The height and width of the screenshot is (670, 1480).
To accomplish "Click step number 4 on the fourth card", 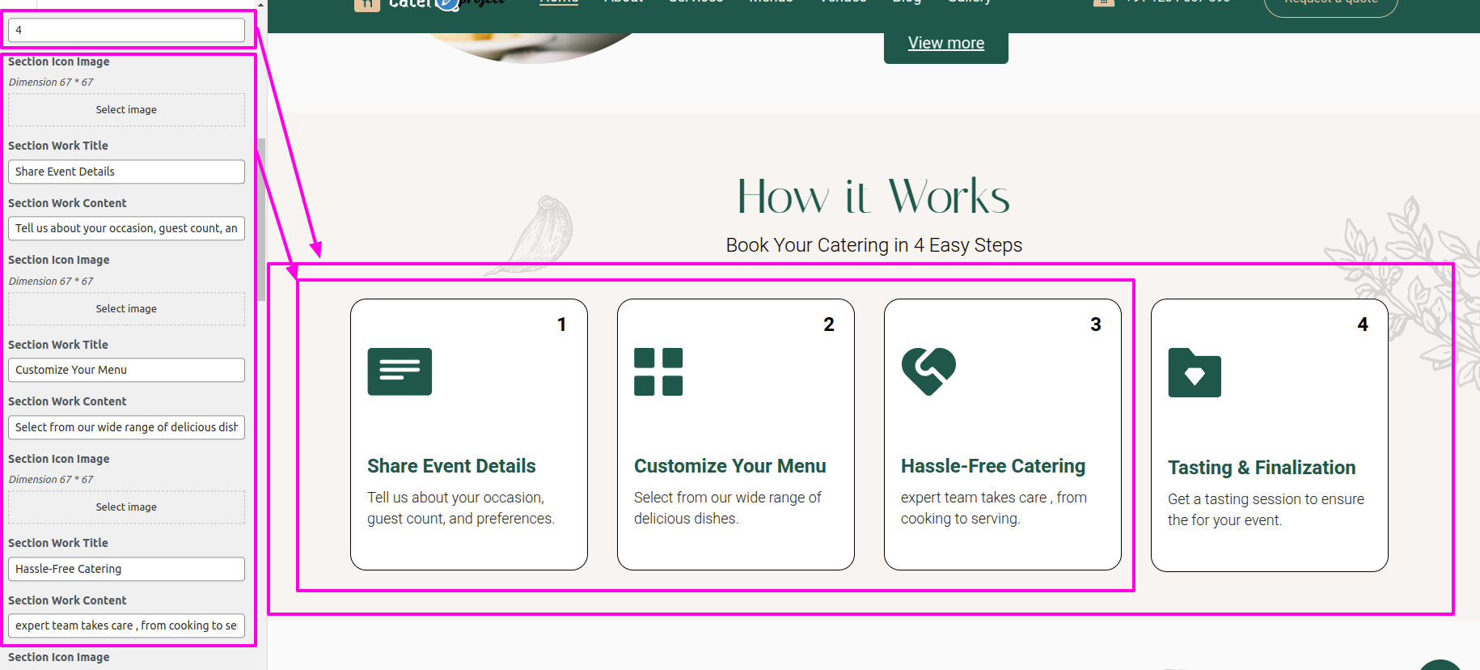I will click(1363, 324).
